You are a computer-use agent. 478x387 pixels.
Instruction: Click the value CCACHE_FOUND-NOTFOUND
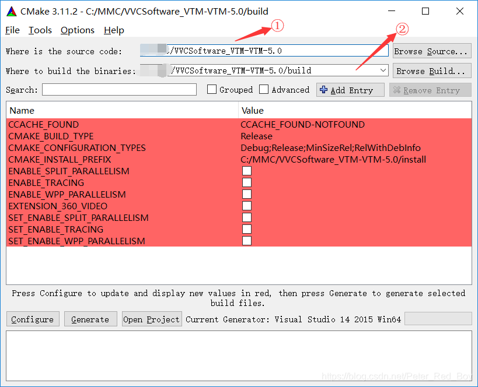pos(302,124)
